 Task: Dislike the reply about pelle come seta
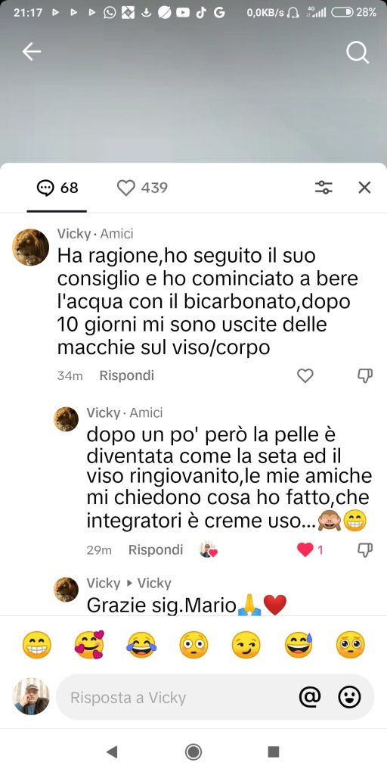(x=365, y=550)
